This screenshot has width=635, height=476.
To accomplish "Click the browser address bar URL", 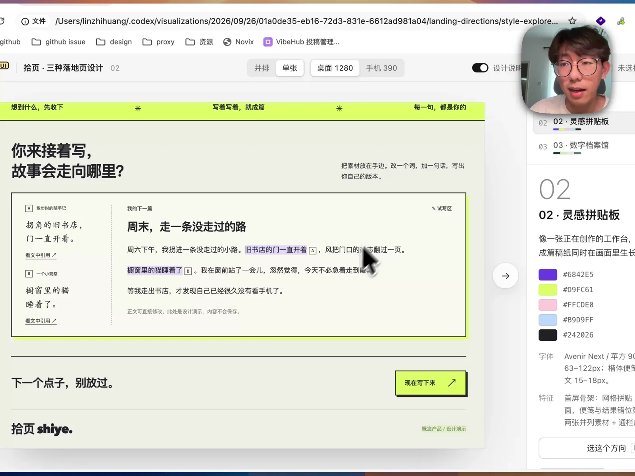I will [x=306, y=21].
